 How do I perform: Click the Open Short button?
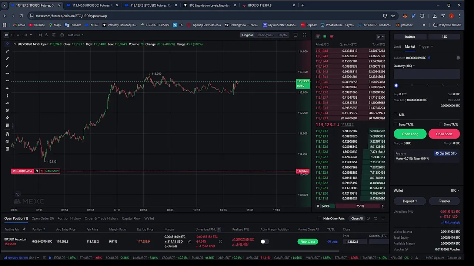point(444,134)
